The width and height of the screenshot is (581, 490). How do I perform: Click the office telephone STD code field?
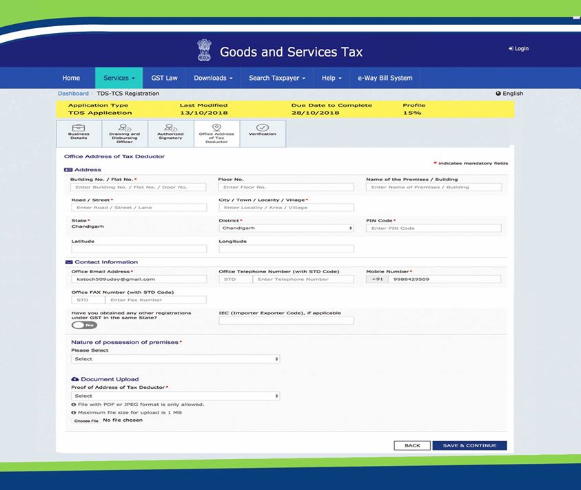(236, 279)
